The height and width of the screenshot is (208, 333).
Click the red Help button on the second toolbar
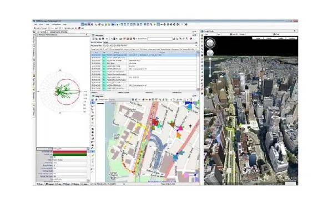click(80, 28)
